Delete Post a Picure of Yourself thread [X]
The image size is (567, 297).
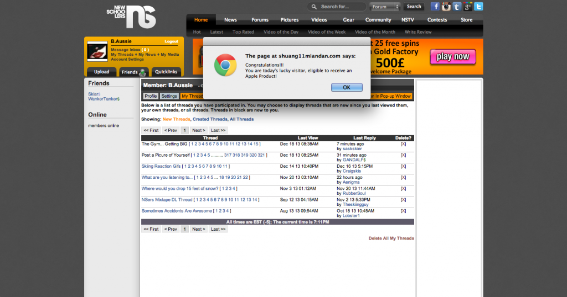click(x=403, y=155)
